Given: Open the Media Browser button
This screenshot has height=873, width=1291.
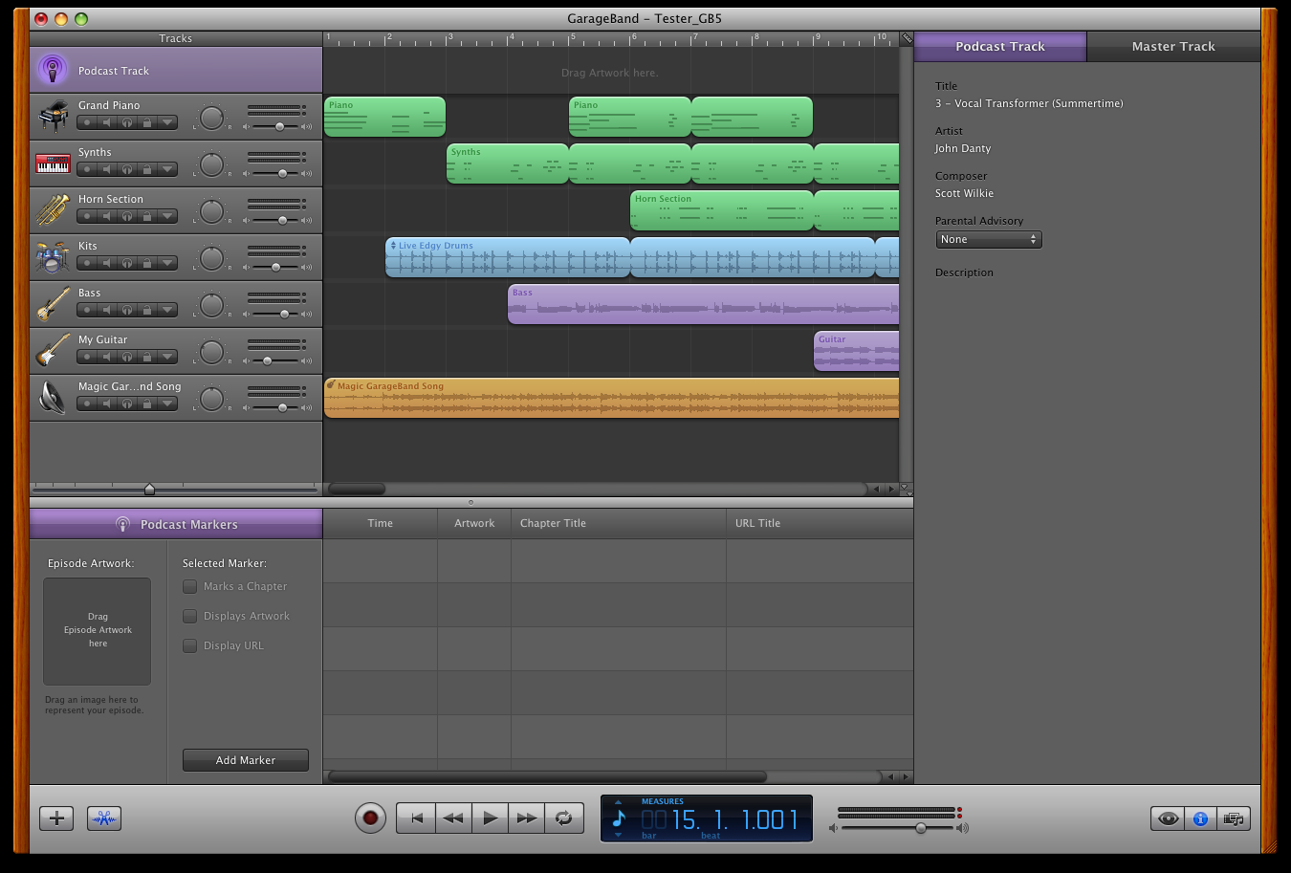Looking at the screenshot, I should pyautogui.click(x=1234, y=818).
